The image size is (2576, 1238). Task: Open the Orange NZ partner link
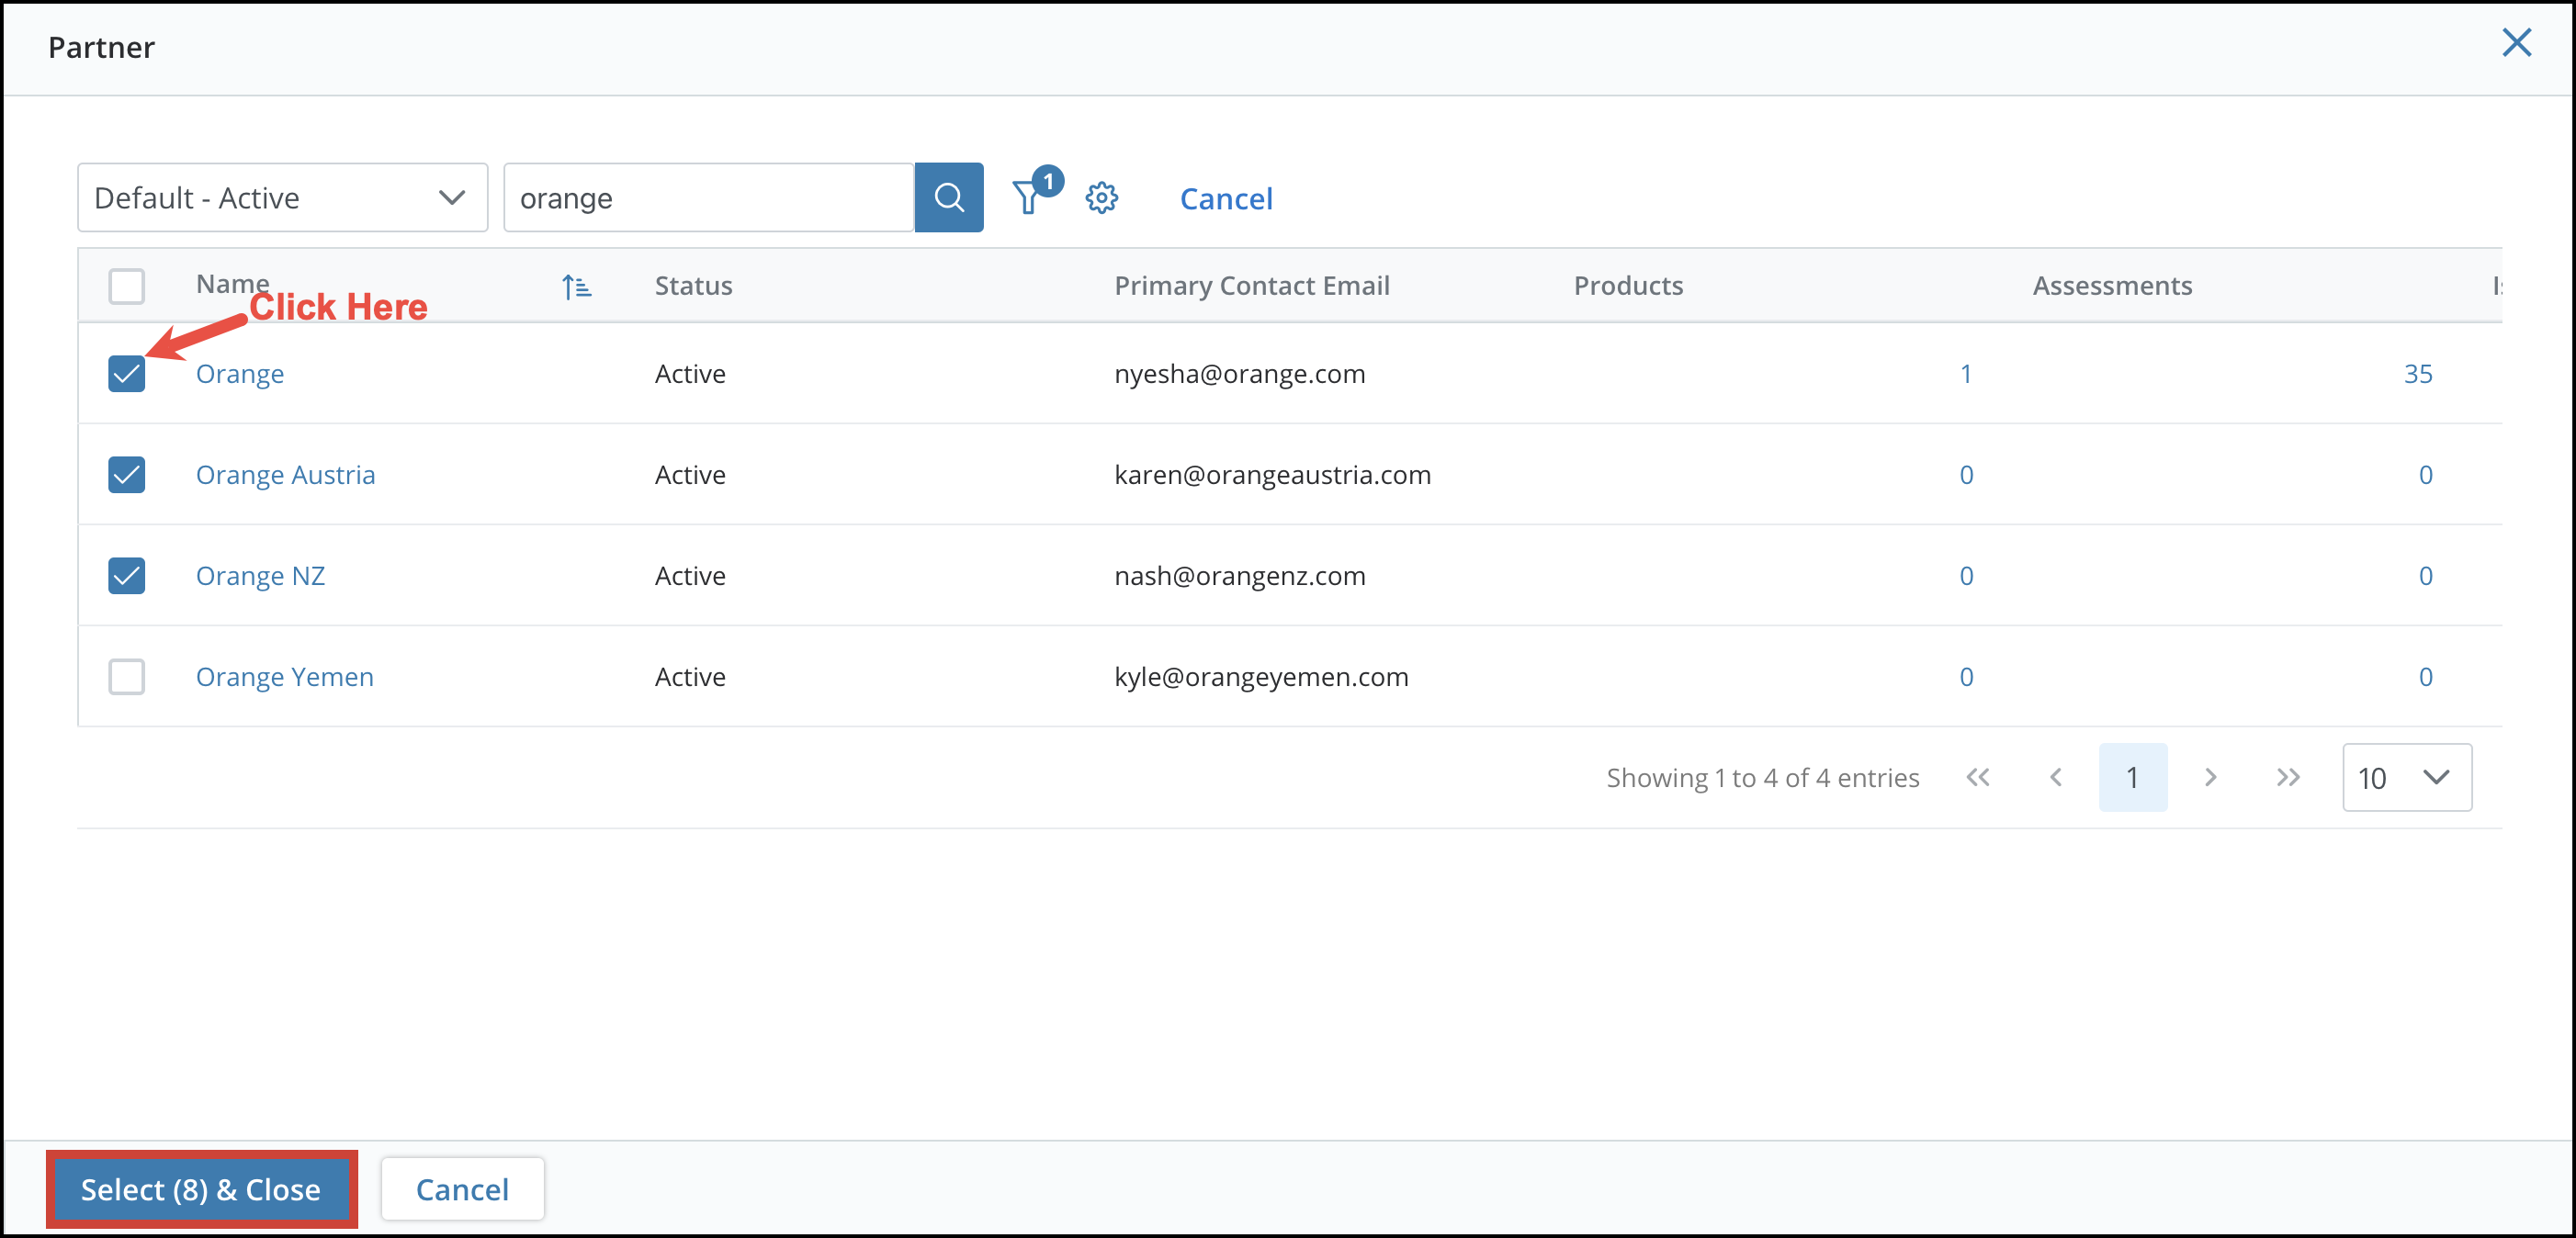click(x=260, y=576)
